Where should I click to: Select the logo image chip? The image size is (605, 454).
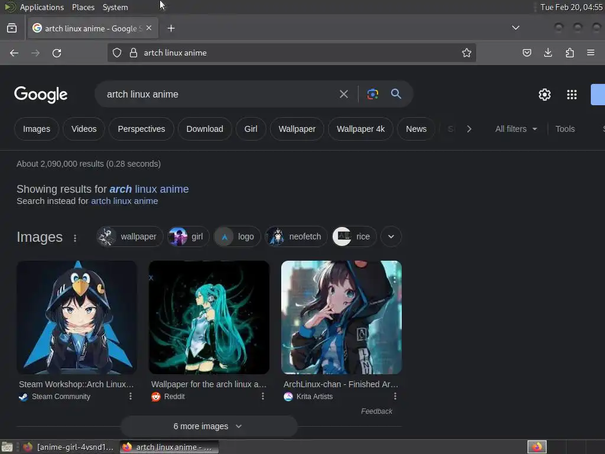tap(237, 236)
